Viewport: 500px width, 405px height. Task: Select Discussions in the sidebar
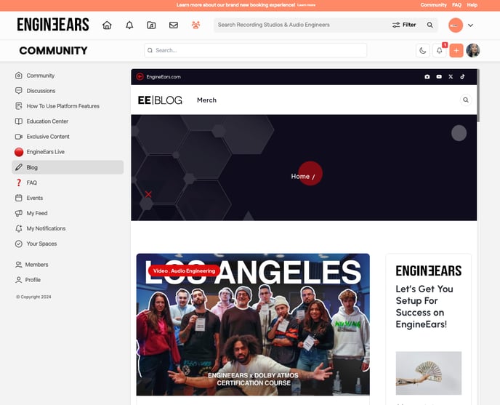[41, 91]
